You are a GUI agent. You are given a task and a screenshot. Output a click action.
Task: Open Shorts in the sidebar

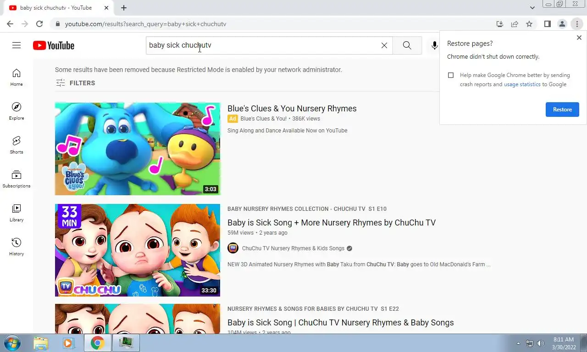click(17, 145)
